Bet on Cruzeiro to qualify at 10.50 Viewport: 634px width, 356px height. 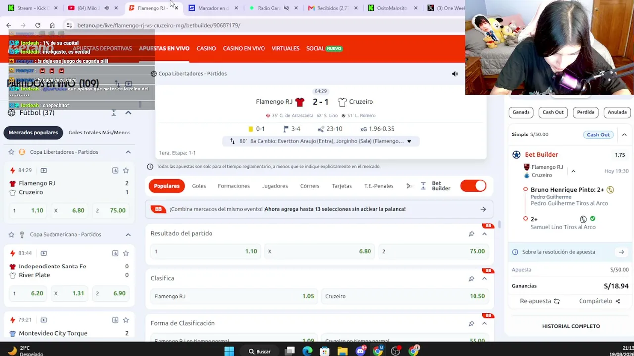pos(405,296)
